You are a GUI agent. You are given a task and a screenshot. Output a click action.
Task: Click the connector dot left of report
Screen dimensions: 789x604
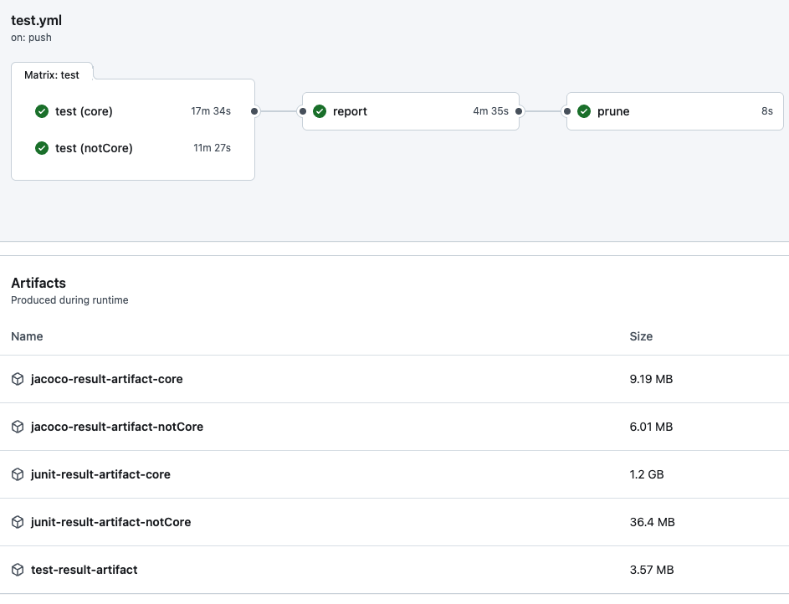(x=302, y=110)
